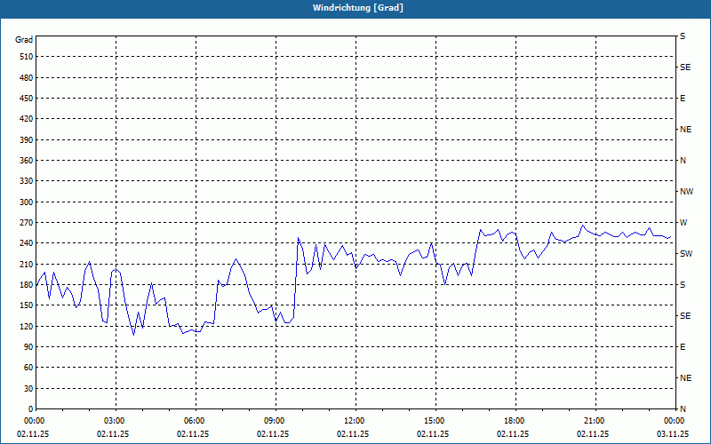Select the 06:00 time axis label
711x444 pixels.
tap(196, 421)
